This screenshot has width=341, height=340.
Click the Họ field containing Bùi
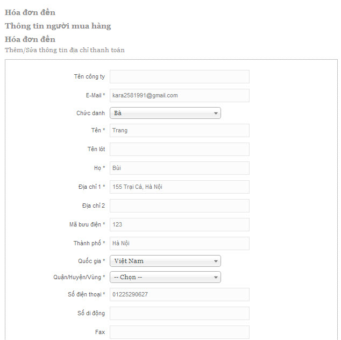[x=180, y=168]
